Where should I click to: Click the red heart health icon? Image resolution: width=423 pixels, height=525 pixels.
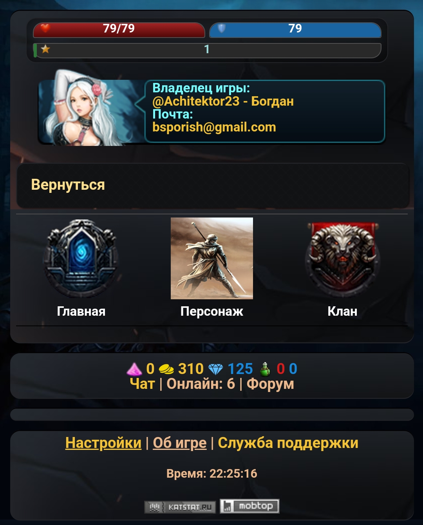click(45, 28)
